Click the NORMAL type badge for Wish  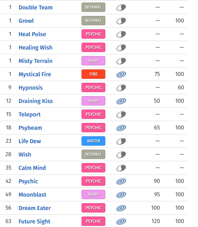93,154
